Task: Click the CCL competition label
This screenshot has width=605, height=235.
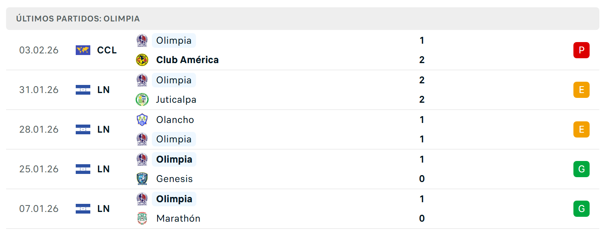Action: [107, 50]
